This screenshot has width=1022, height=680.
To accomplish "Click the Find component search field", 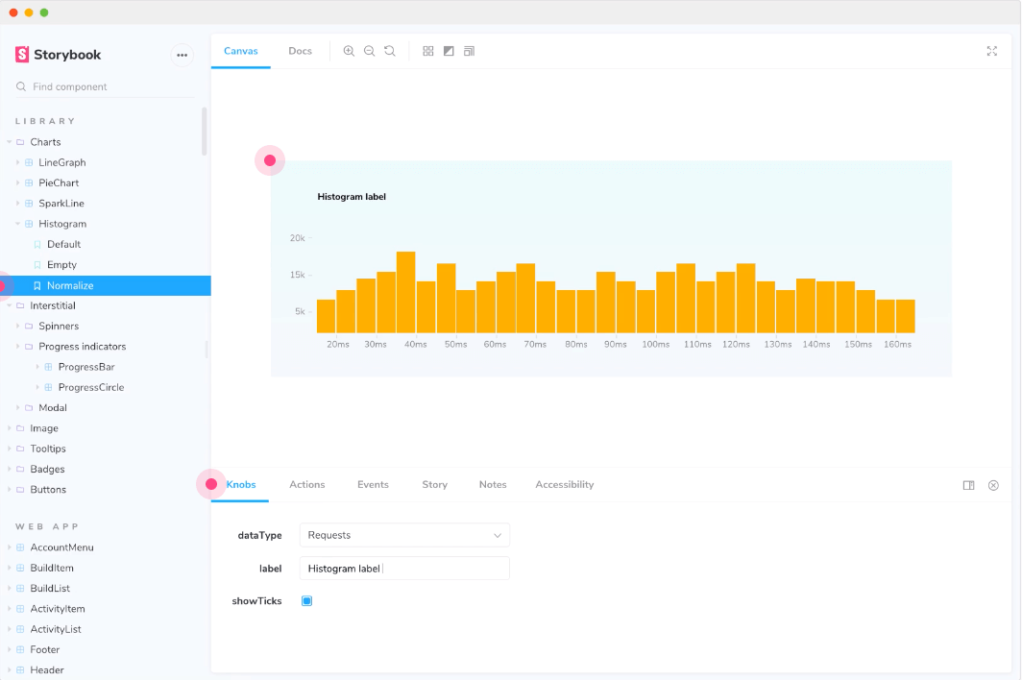I will pyautogui.click(x=106, y=86).
